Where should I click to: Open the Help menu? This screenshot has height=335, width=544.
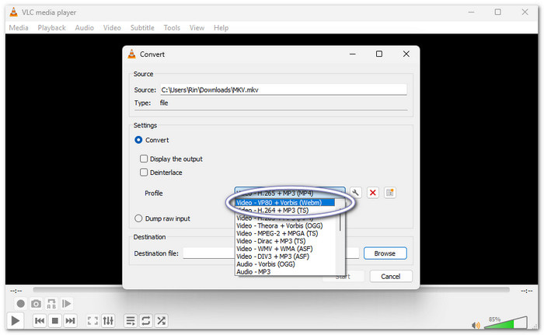221,28
